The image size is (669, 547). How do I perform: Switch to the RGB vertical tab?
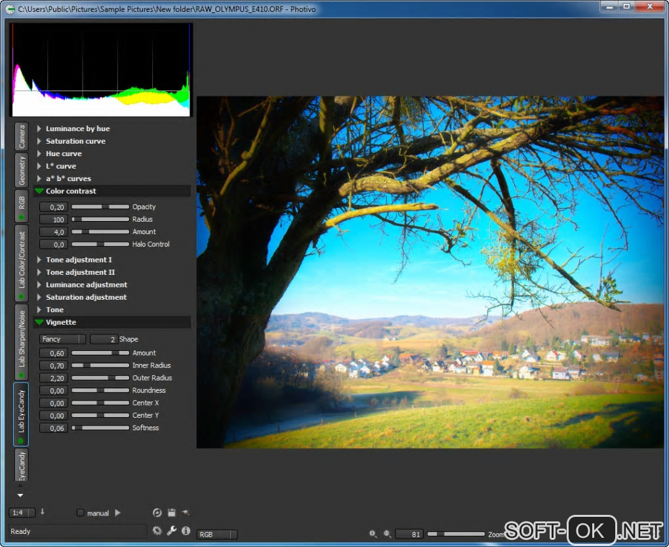(22, 206)
